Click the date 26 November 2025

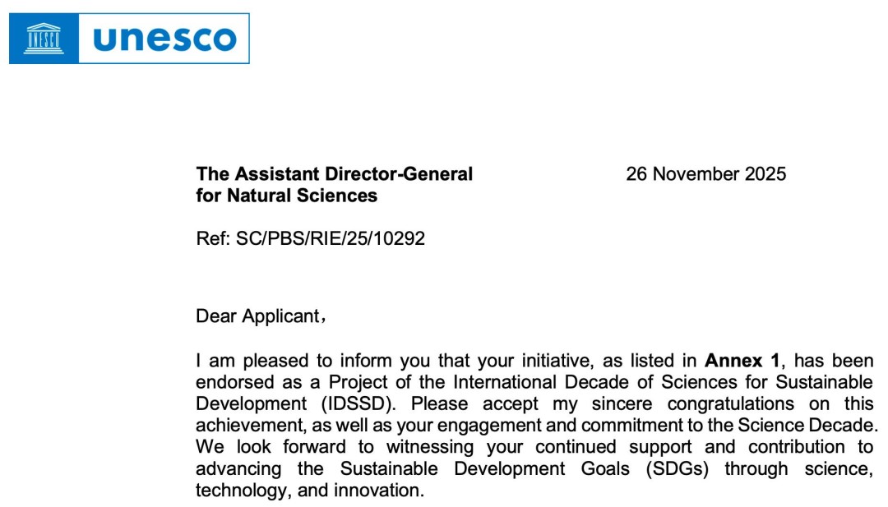pos(705,174)
